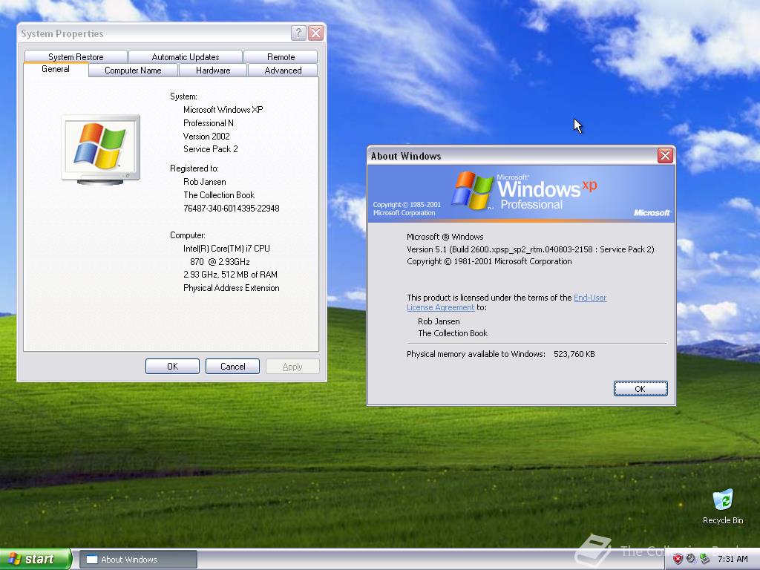This screenshot has width=760, height=570.
Task: Click OK in System Properties
Action: tap(172, 367)
